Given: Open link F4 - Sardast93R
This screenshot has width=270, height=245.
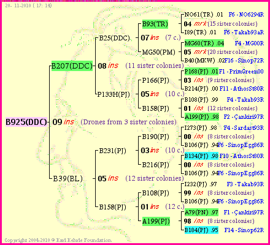Looking at the screenshot, I should (244, 128).
